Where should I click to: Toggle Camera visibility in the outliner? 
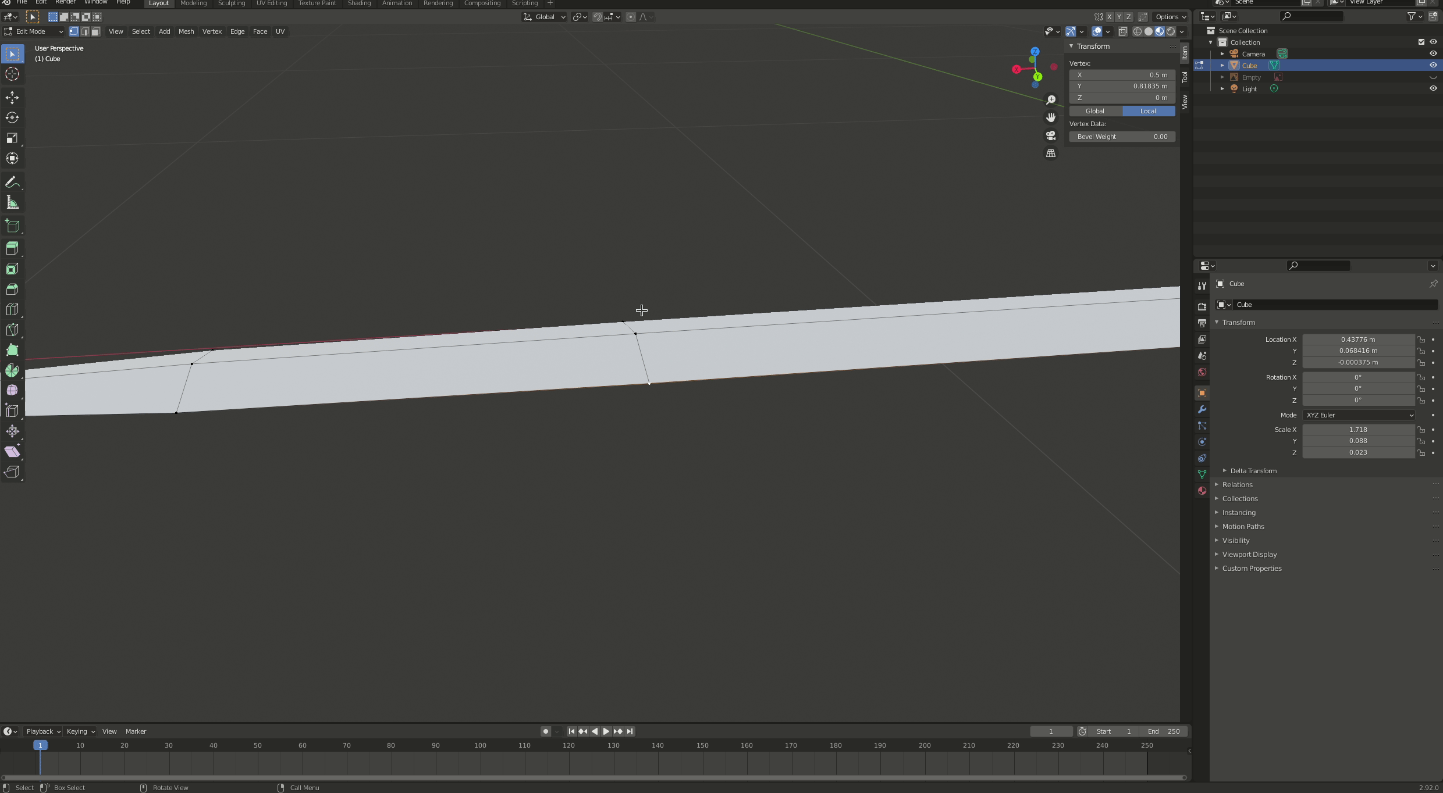click(1434, 53)
